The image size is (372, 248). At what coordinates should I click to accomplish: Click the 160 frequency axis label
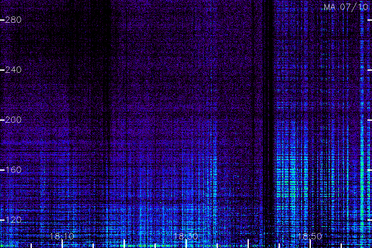(13, 170)
